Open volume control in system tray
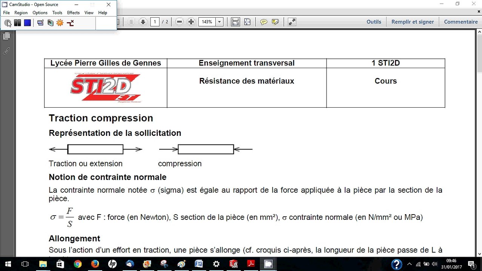This screenshot has width=482, height=271. [x=435, y=264]
